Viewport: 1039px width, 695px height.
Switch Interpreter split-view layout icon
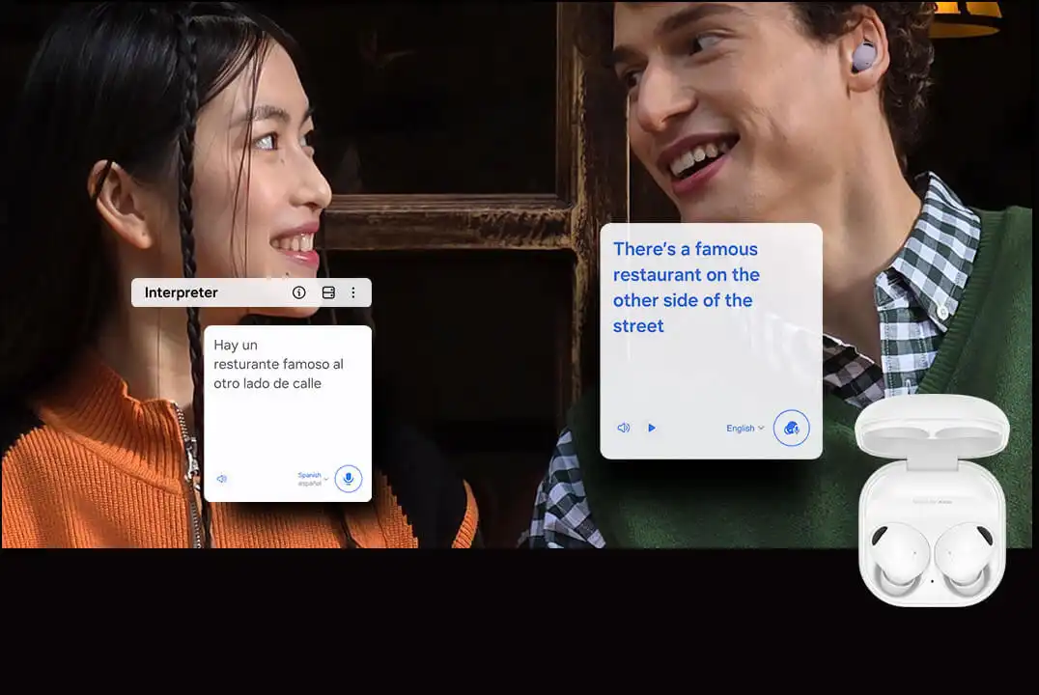click(x=328, y=292)
